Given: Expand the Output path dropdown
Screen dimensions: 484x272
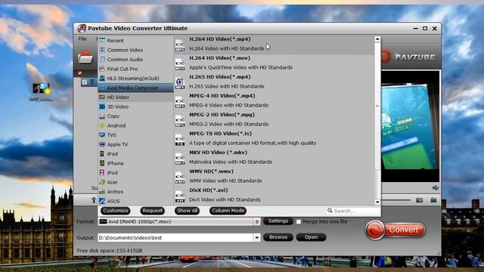Looking at the screenshot, I should click(x=257, y=238).
